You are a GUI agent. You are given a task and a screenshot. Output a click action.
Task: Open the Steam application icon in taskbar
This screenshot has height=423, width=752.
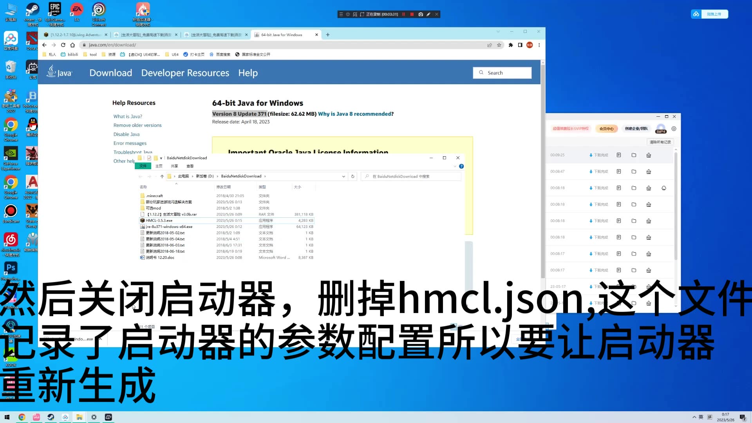(x=50, y=417)
